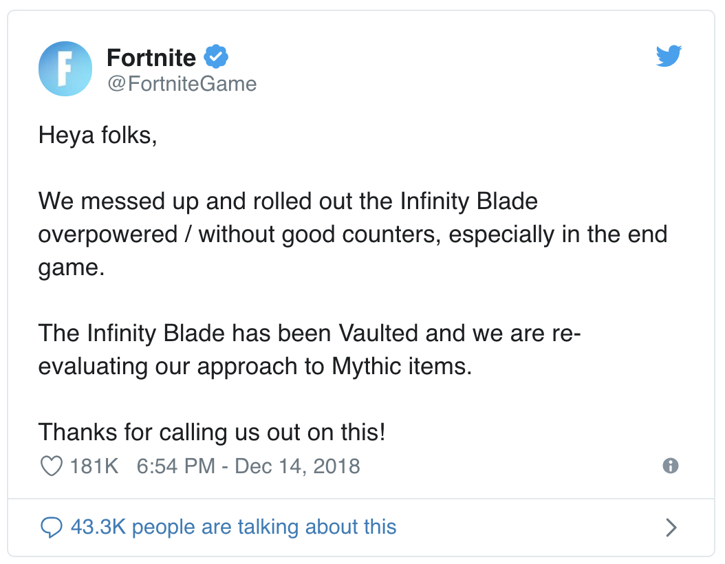The height and width of the screenshot is (564, 725).
Task: Open the @FortniteGame handle
Action: pyautogui.click(x=182, y=84)
